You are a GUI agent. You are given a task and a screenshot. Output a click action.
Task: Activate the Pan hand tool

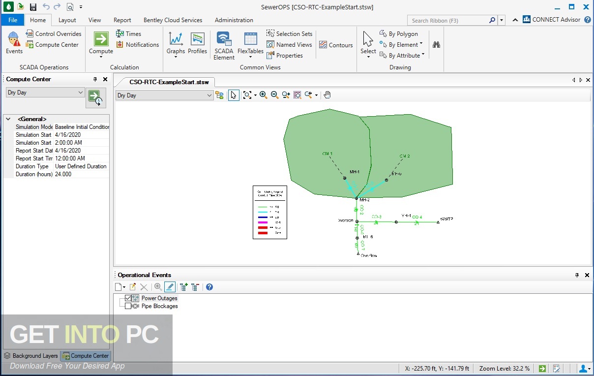[x=327, y=95]
